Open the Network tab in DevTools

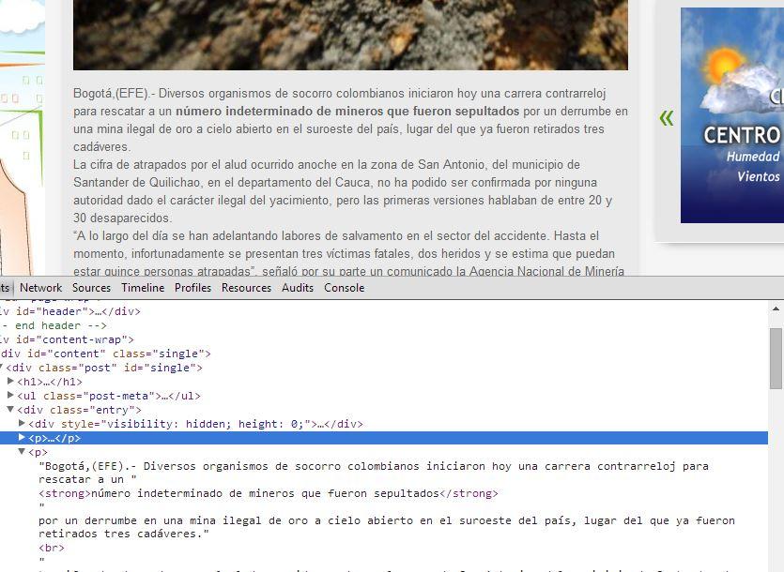coord(41,288)
